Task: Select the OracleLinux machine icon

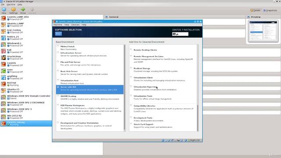Action: [3, 57]
